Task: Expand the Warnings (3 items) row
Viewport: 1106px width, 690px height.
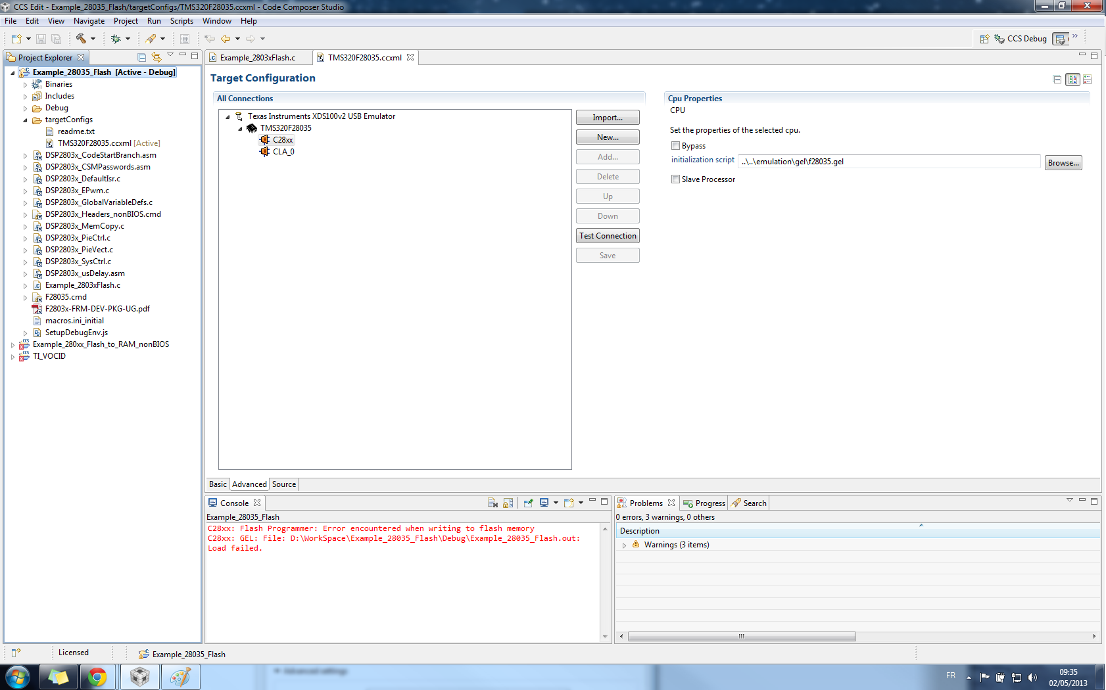Action: [x=624, y=545]
